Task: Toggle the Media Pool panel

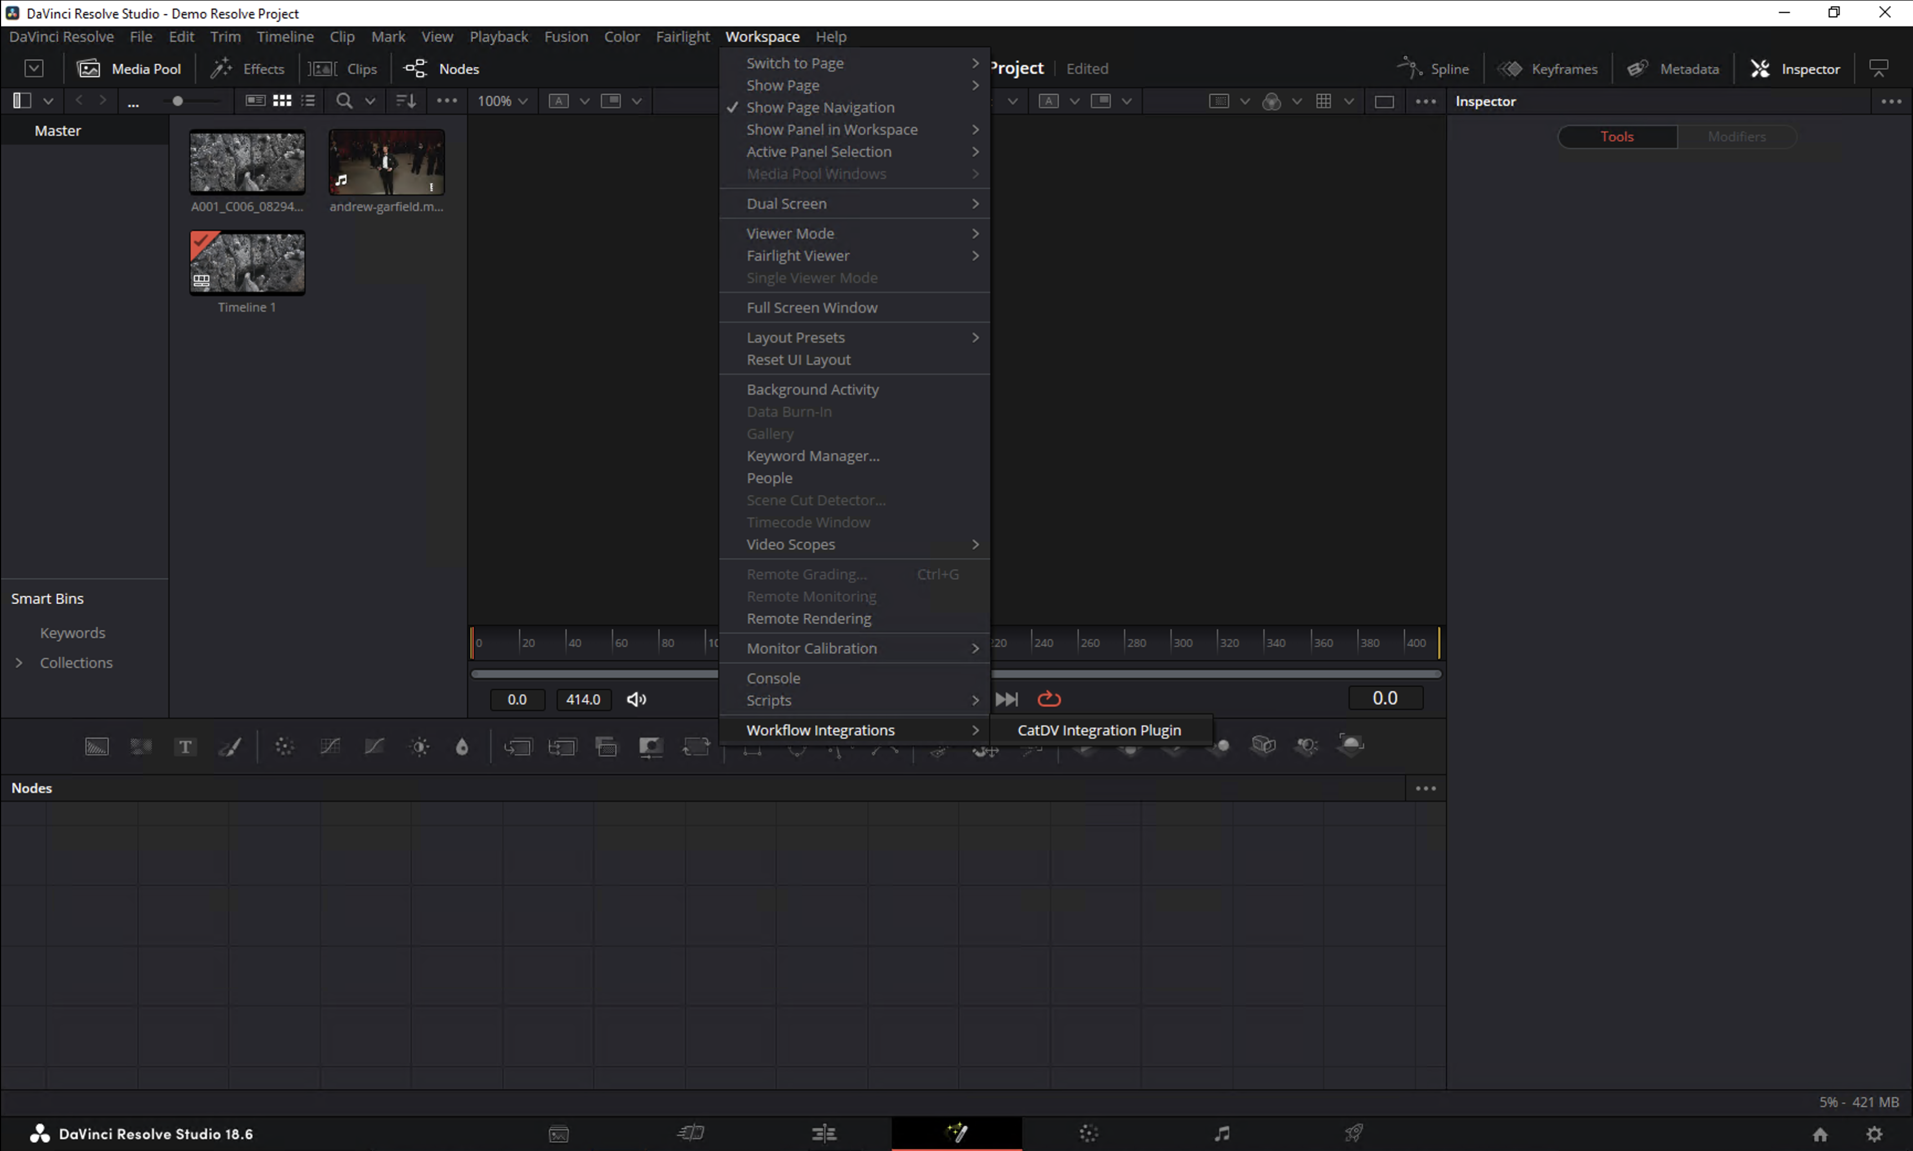Action: click(128, 68)
